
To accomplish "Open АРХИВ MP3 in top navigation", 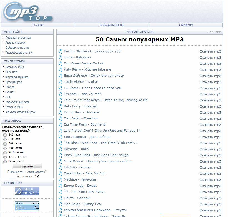I will coord(186,25).
